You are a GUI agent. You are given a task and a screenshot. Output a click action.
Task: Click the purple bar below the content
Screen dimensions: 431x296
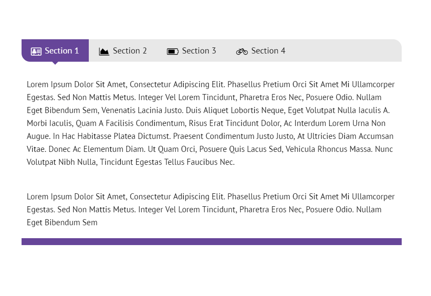[x=211, y=242]
